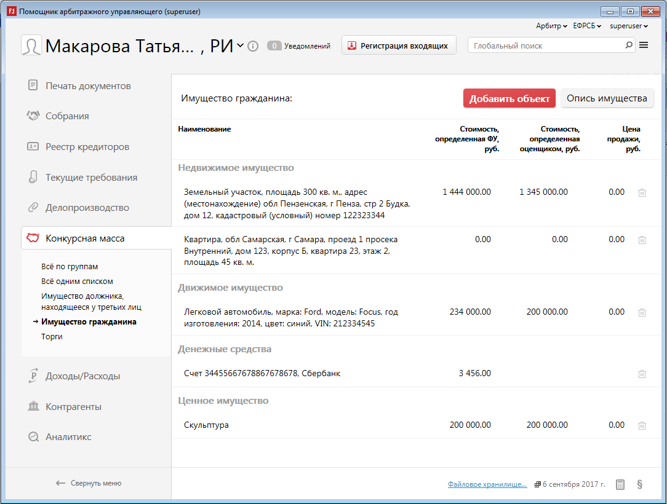Click the Глобальный поиск input field
The width and height of the screenshot is (667, 504).
545,45
